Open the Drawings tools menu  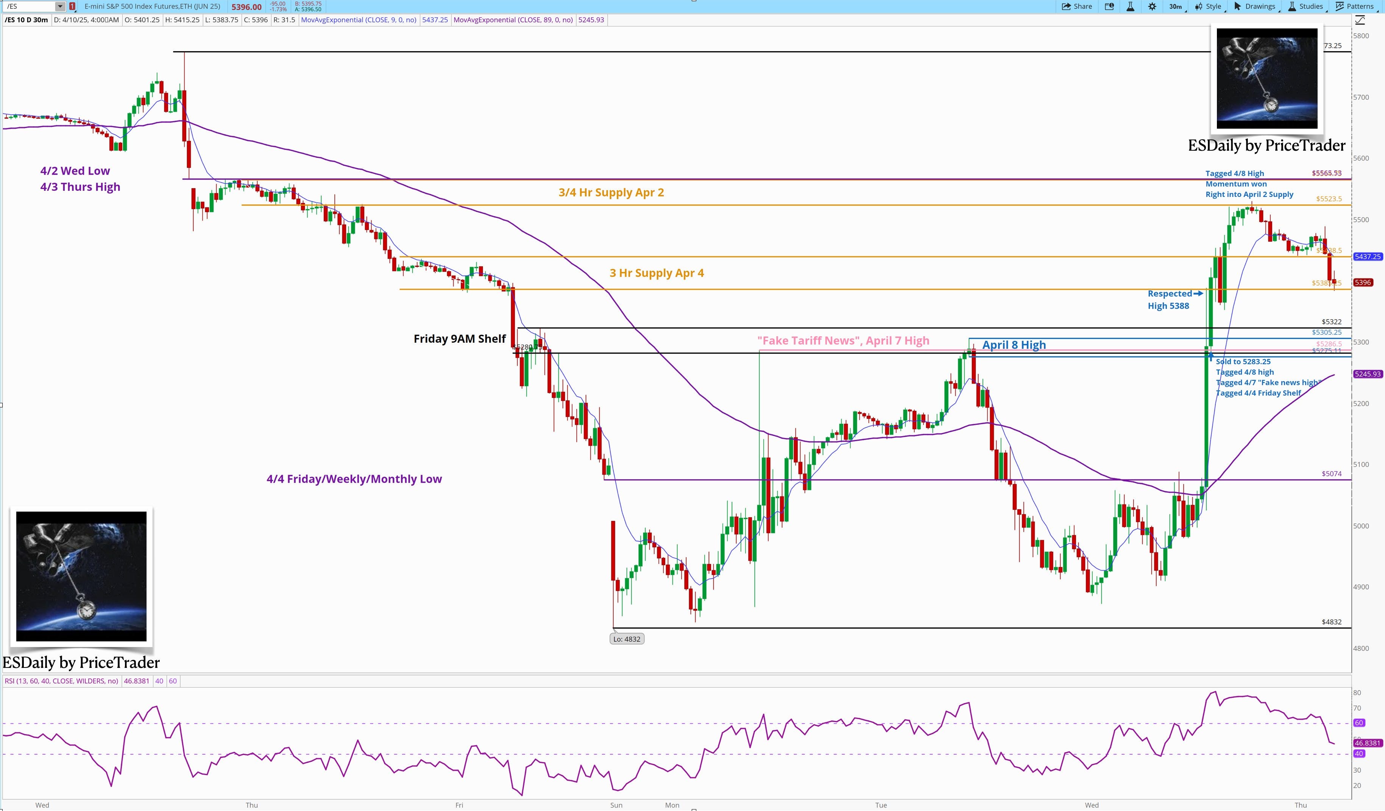click(x=1255, y=6)
